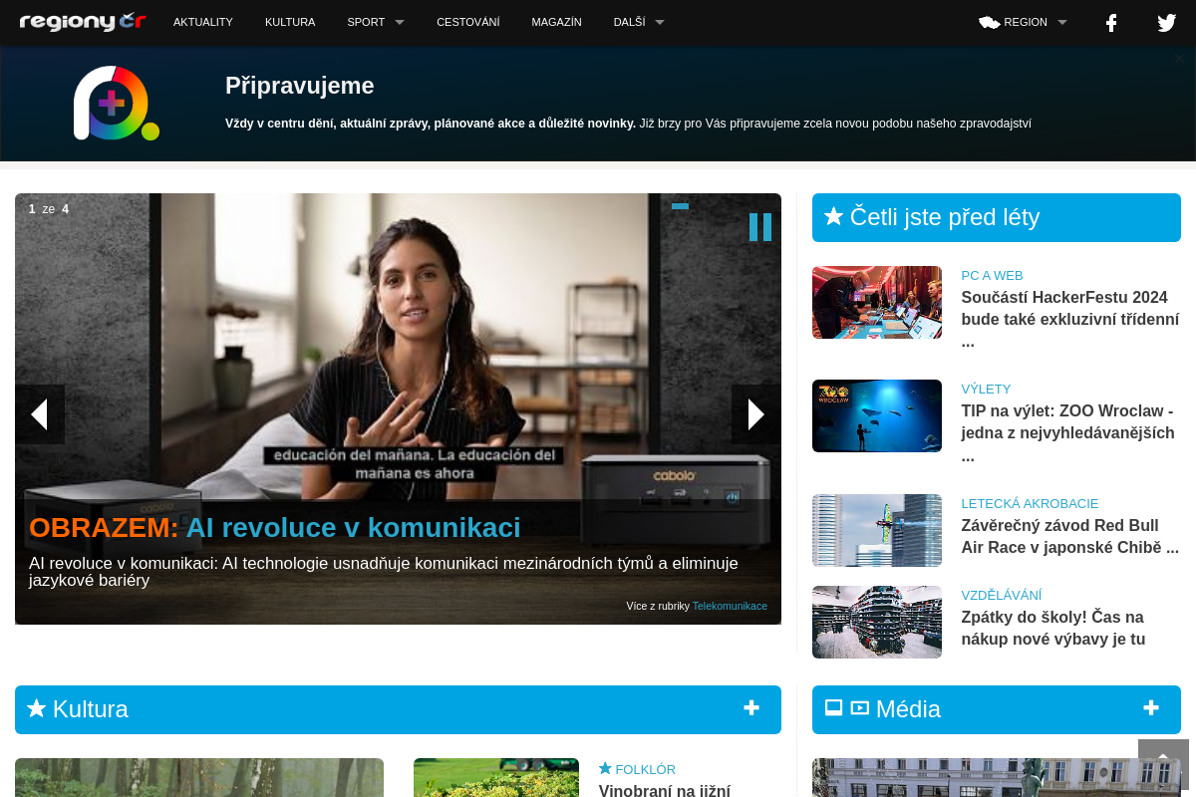Advance slideshow with right arrow

point(756,414)
